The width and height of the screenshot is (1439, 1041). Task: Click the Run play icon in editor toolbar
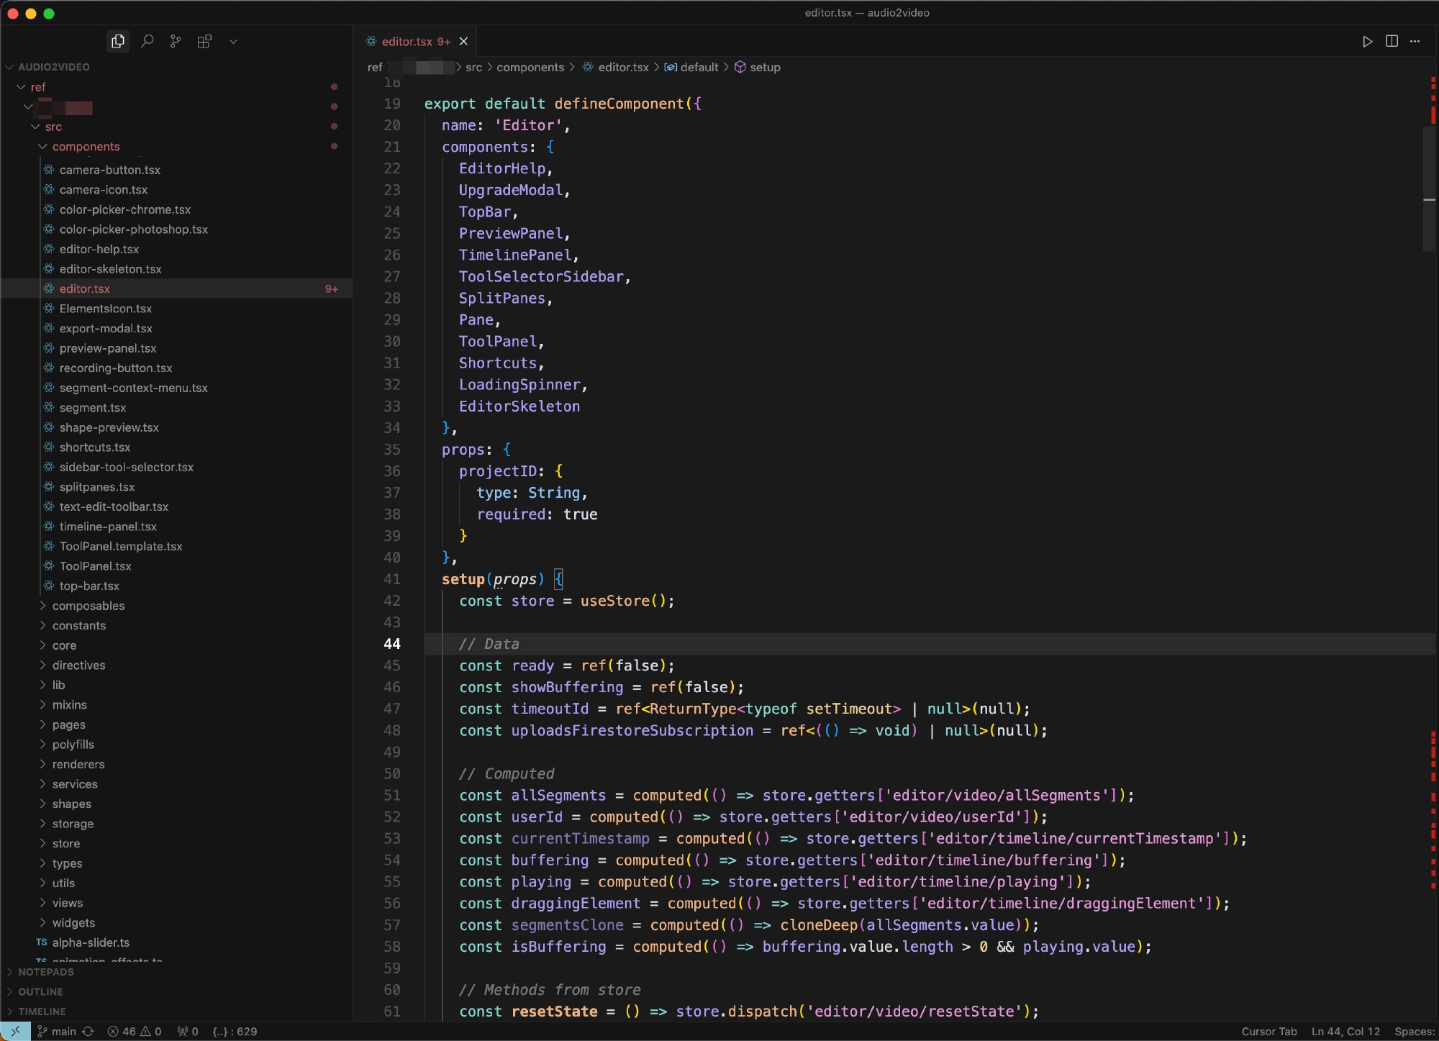coord(1367,41)
